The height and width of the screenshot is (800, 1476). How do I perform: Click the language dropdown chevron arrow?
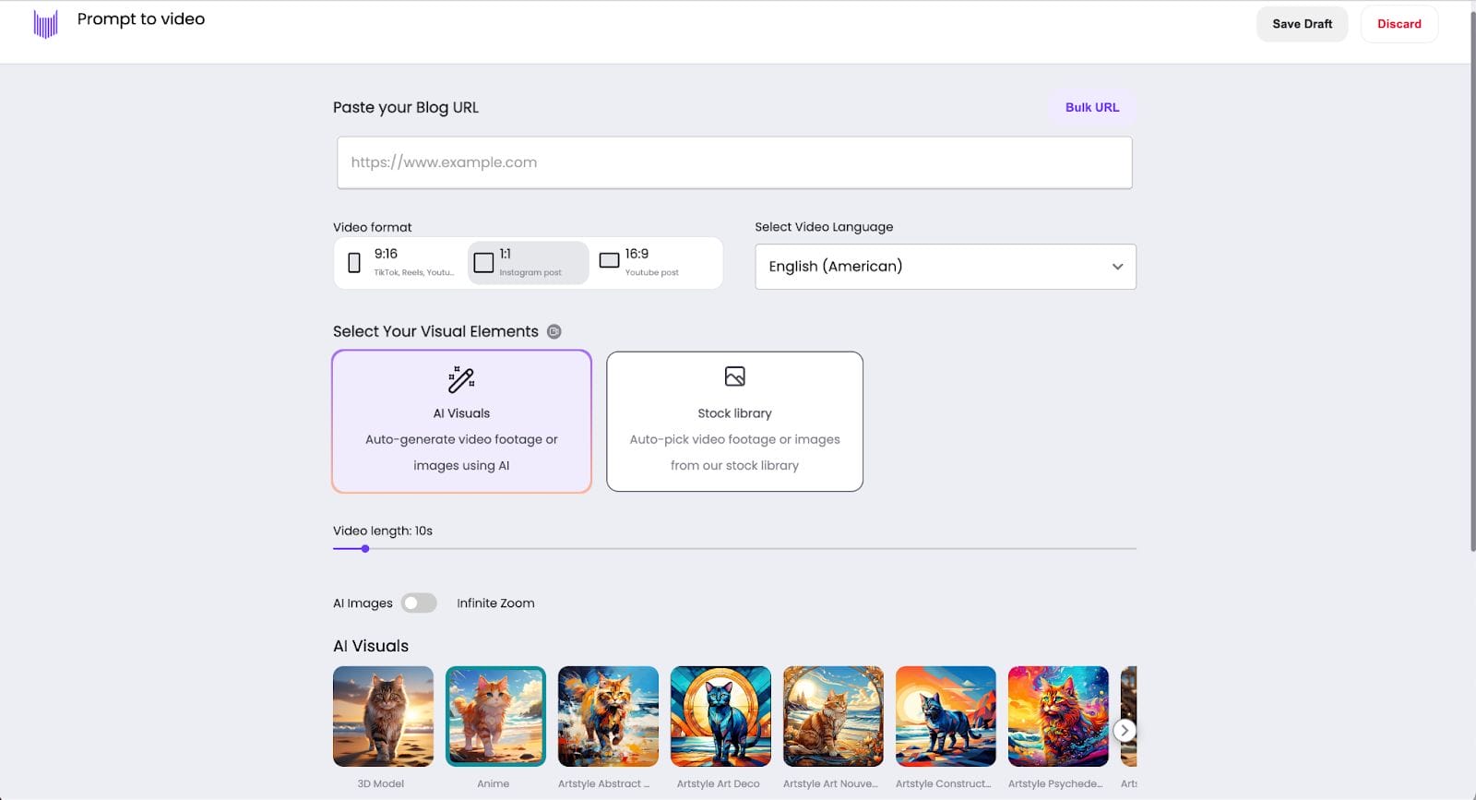pyautogui.click(x=1117, y=267)
